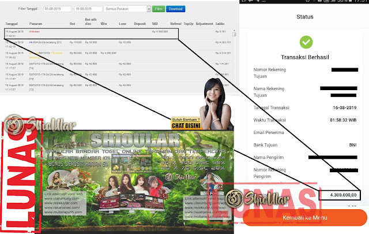
Task: Click the Rp 4.300.000 withdrawal amount cell
Action: point(160,31)
